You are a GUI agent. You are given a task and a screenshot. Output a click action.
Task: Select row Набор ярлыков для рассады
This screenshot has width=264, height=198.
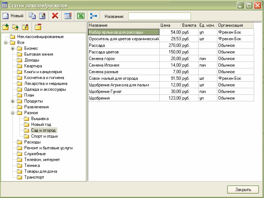(171, 32)
